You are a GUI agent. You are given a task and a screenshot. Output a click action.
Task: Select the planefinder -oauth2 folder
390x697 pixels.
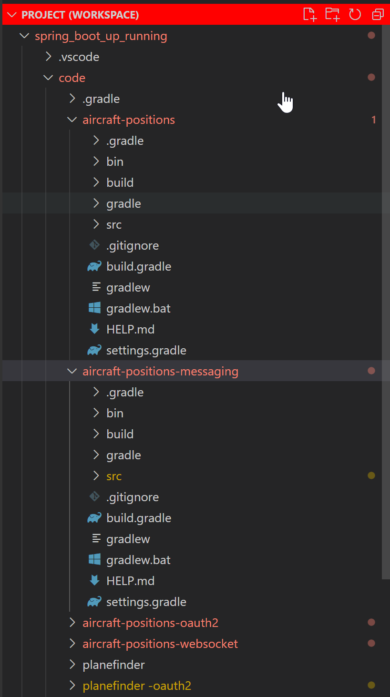pos(137,685)
